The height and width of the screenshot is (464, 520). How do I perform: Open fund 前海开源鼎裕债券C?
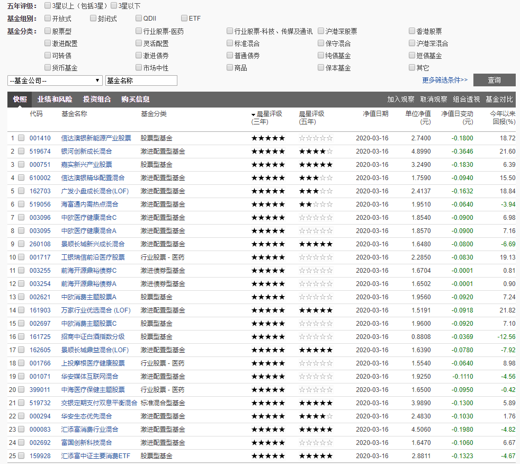[x=89, y=271]
